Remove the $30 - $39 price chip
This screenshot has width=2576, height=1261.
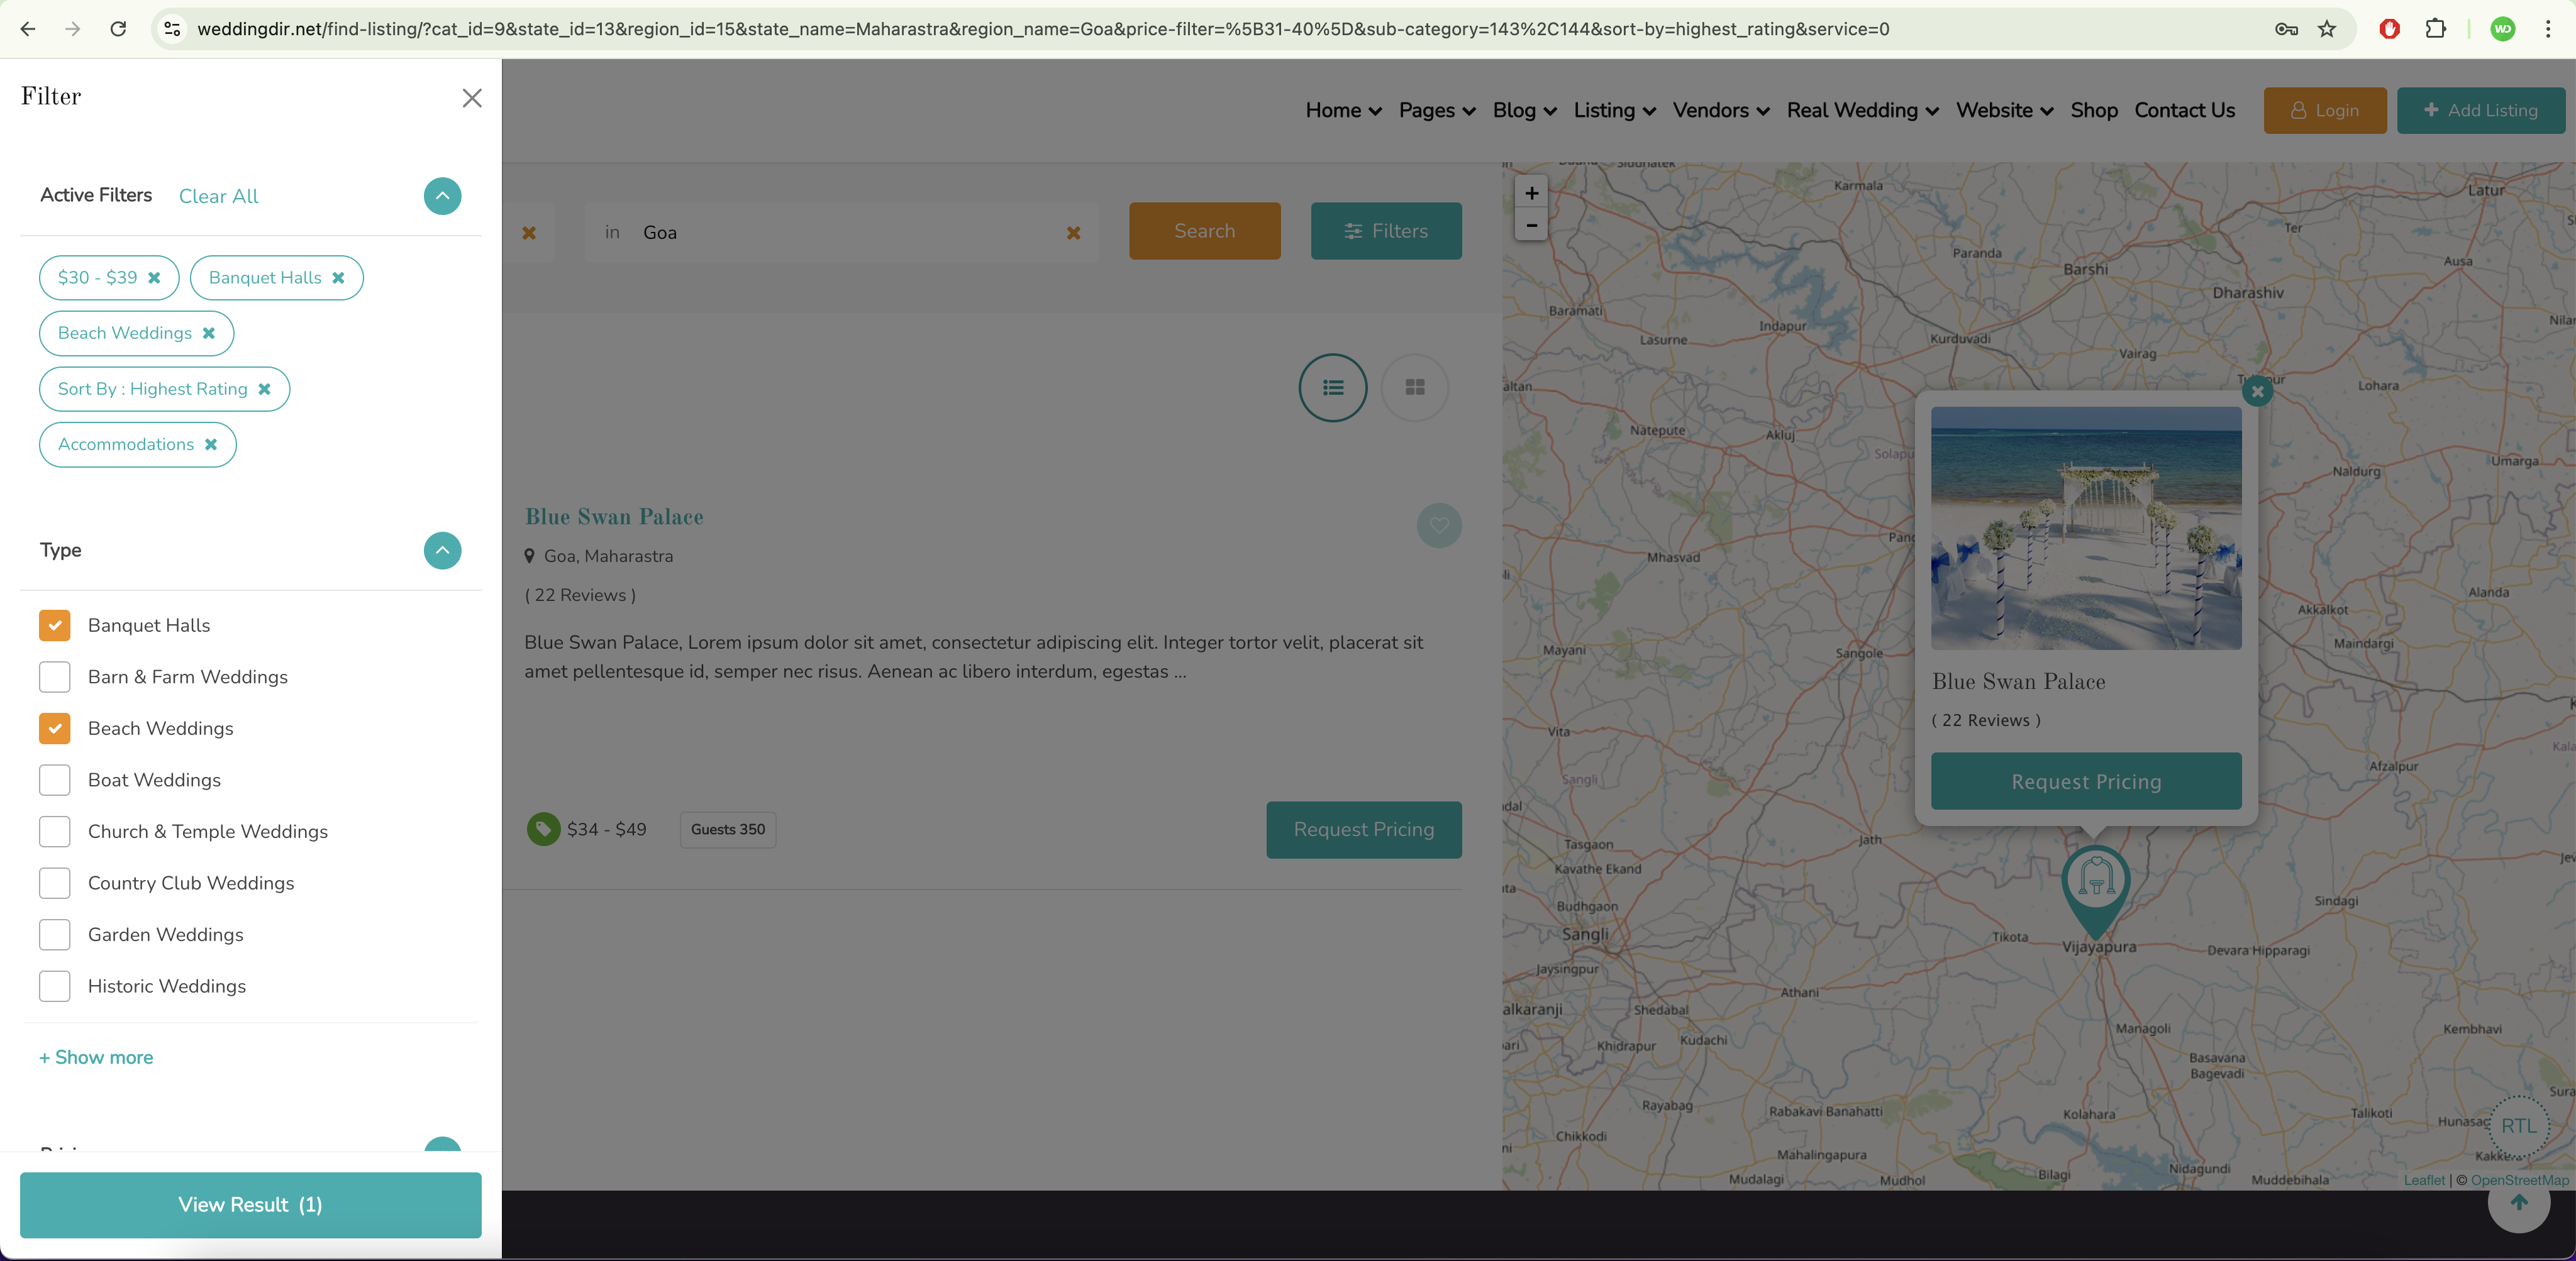154,278
